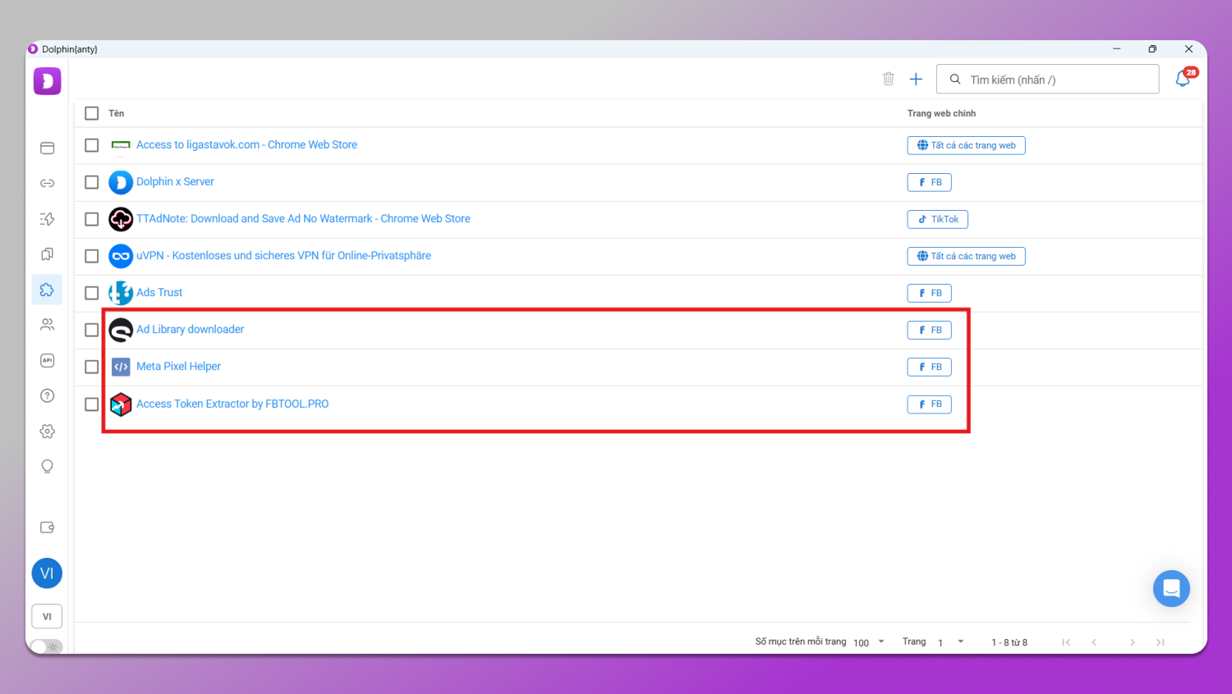Check the Ad Library downloader checkbox
Viewport: 1232px width, 694px height.
pyautogui.click(x=92, y=330)
